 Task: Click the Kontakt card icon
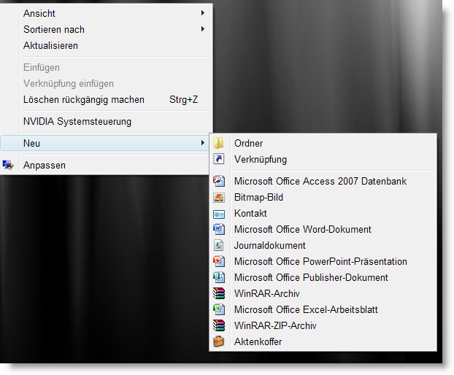[x=219, y=214]
